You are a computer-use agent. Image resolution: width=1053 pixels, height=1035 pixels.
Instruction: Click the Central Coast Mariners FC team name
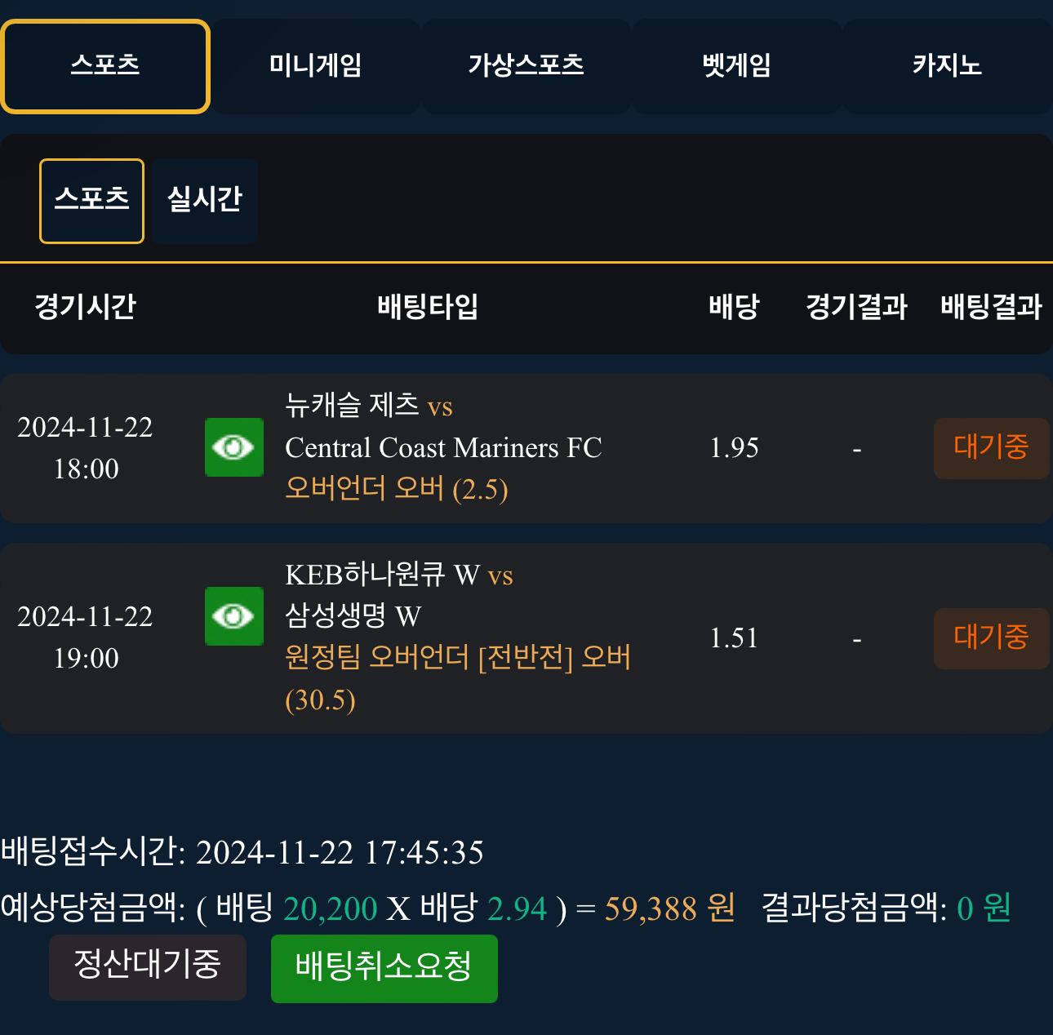(443, 448)
